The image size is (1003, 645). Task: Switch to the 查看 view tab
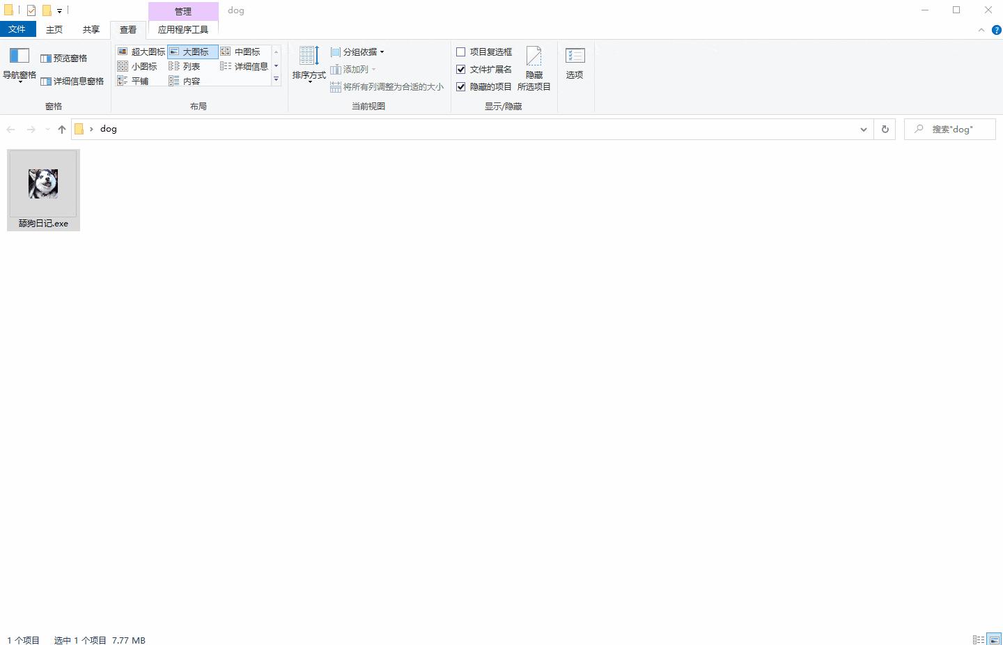click(x=128, y=29)
